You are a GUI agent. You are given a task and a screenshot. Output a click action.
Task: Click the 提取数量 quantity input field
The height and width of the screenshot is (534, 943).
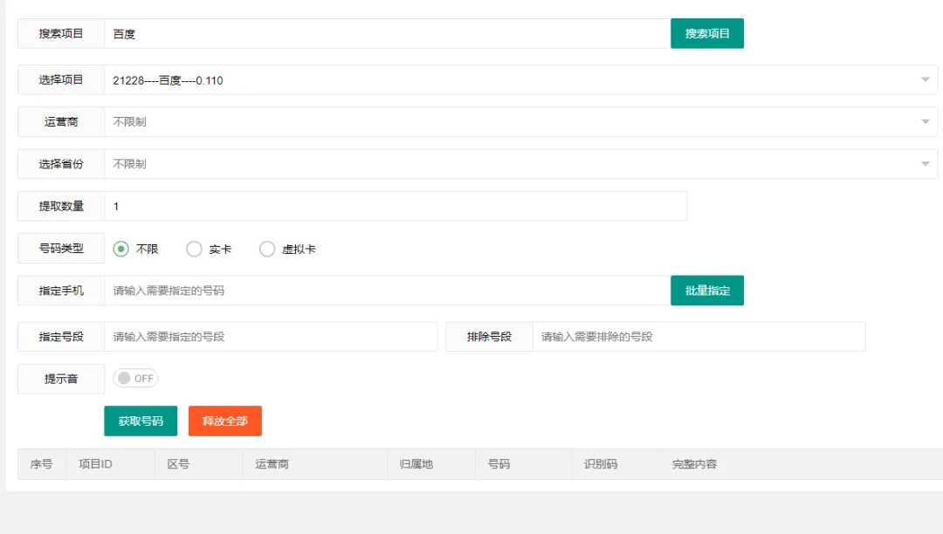(x=395, y=207)
